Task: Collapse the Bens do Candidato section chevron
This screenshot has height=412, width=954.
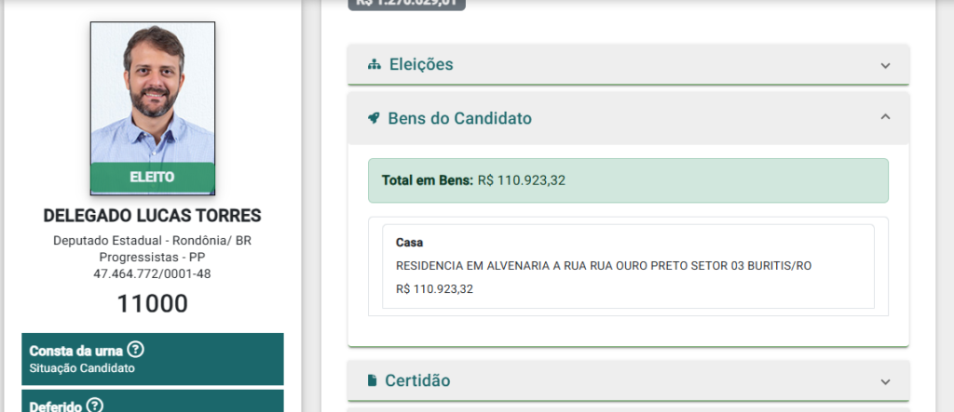Action: coord(885,116)
